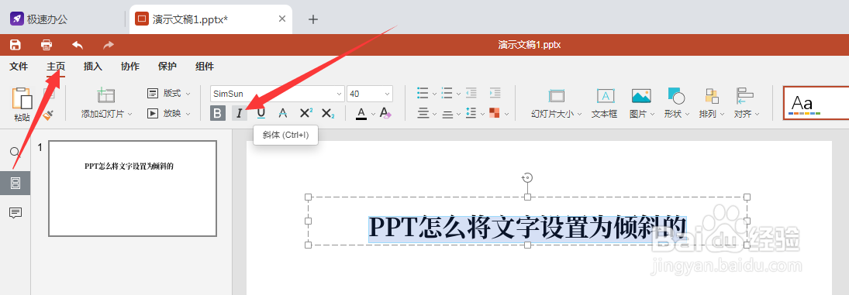Image resolution: width=849 pixels, height=295 pixels.
Task: Open the font size 40 dropdown
Action: coord(387,94)
